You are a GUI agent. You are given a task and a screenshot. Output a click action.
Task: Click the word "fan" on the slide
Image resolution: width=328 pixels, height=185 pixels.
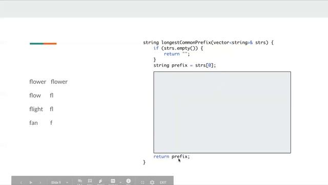(33, 123)
